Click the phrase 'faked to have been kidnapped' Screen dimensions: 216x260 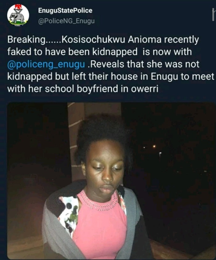pyautogui.click(x=72, y=52)
